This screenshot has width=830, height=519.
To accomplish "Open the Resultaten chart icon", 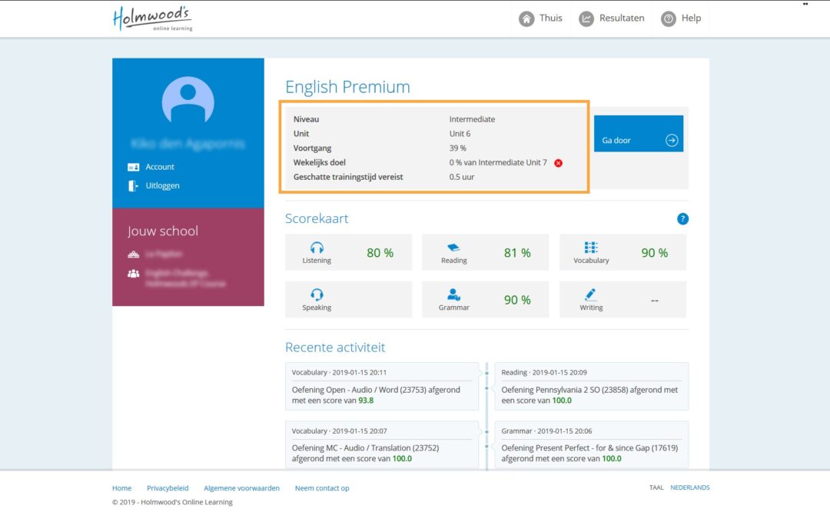I will [x=586, y=19].
